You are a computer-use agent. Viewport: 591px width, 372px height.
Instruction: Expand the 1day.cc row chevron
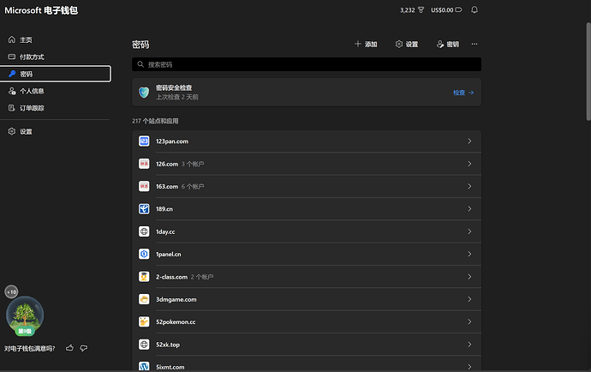tap(469, 231)
